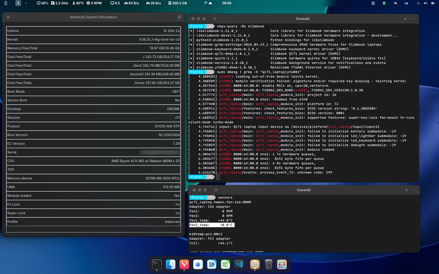This screenshot has height=274, width=439.
Task: Click the report icon in Slimbook System information header
Action: click(179, 17)
